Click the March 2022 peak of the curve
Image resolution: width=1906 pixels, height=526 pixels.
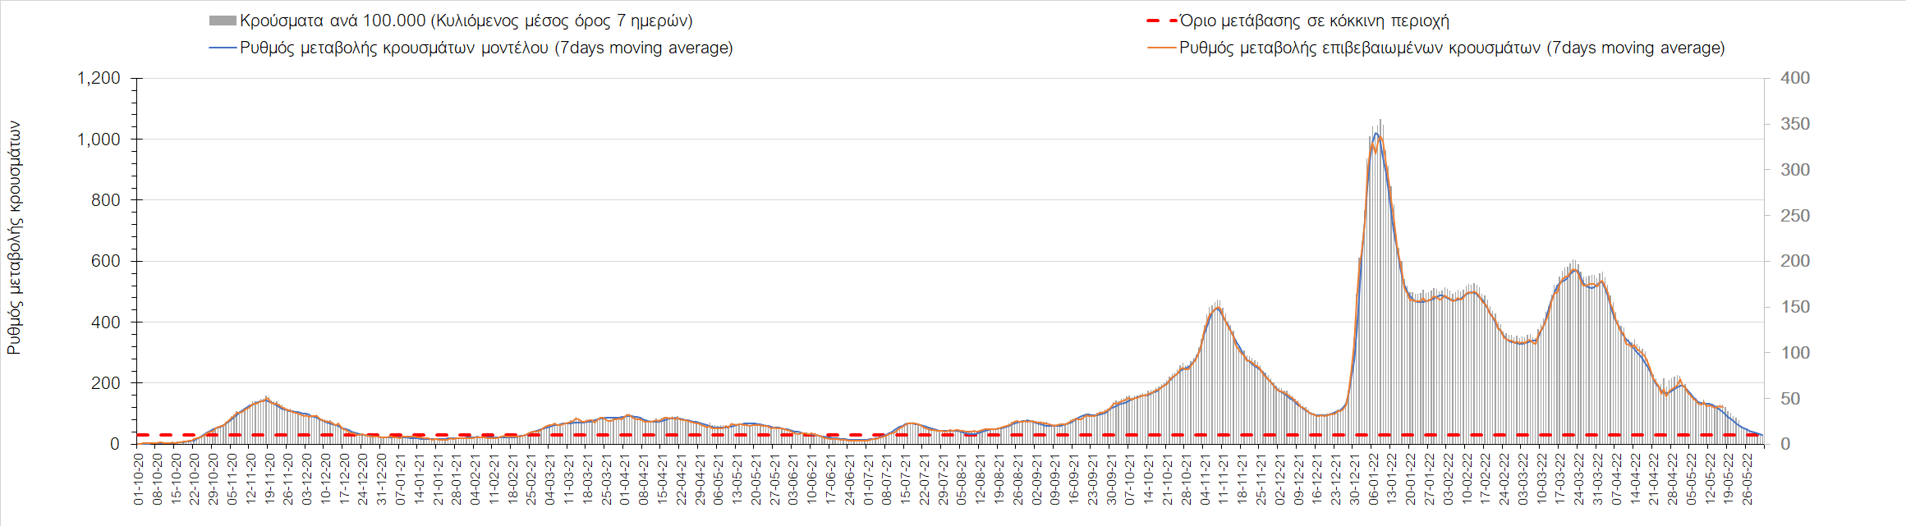click(1574, 268)
